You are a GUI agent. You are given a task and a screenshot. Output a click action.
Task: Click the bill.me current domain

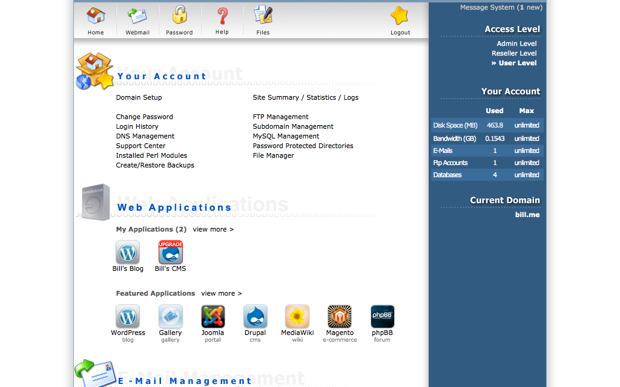527,215
